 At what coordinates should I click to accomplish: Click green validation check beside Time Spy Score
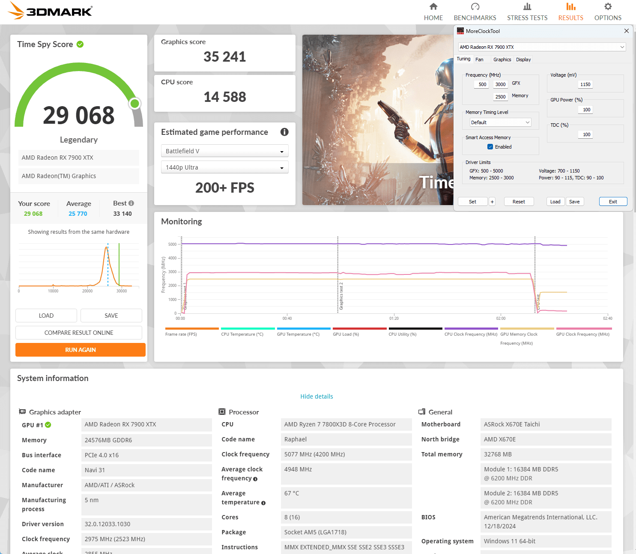(x=80, y=44)
